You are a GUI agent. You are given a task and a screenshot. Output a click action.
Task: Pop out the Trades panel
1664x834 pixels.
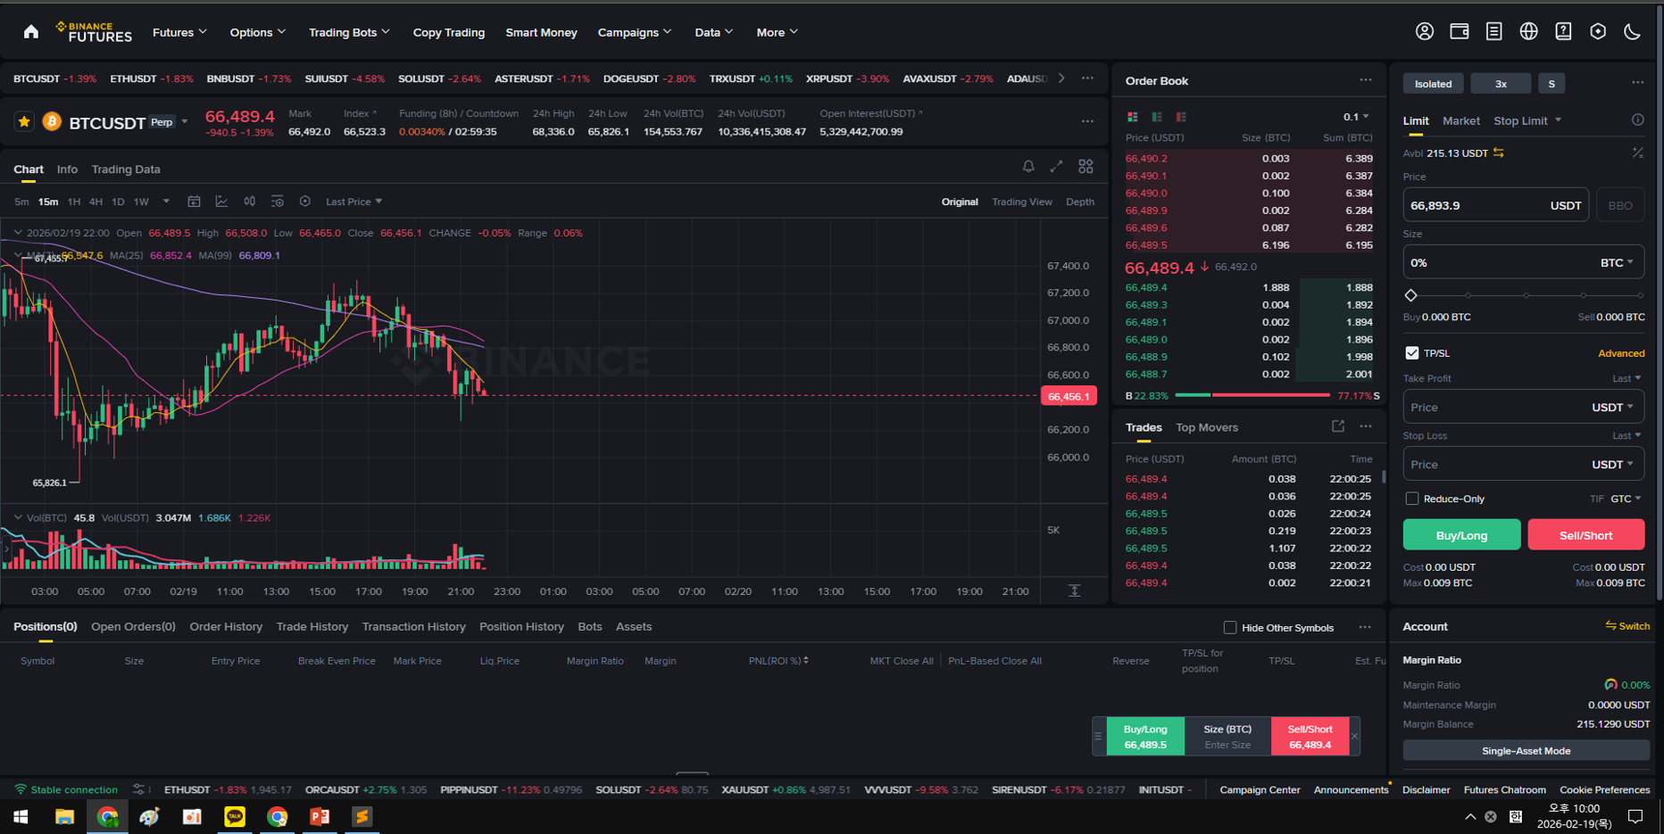tap(1337, 427)
